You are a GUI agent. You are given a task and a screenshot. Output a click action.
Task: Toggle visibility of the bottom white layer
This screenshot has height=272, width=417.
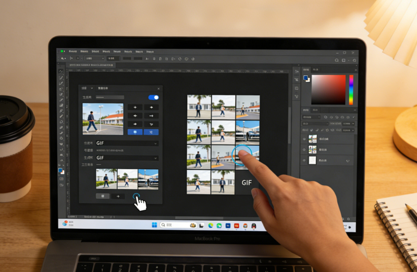(305, 161)
